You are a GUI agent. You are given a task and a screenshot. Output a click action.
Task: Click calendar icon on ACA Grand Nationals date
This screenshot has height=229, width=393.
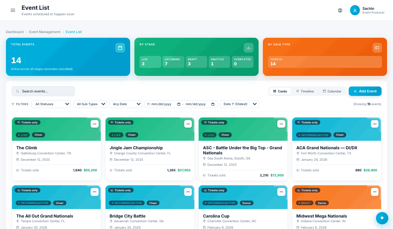(x=298, y=159)
